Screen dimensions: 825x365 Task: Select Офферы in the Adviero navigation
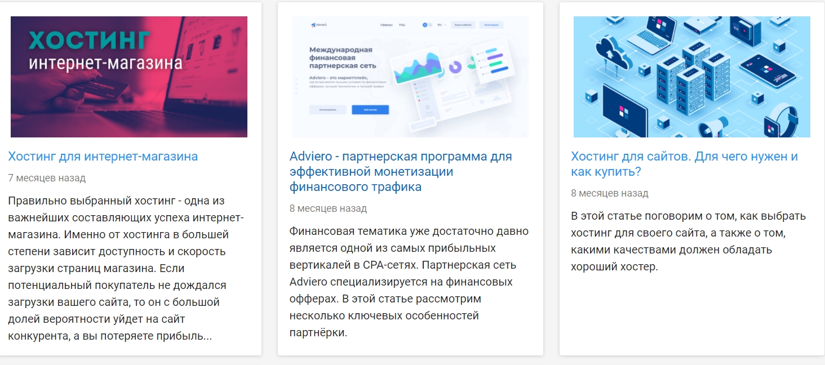tap(386, 25)
